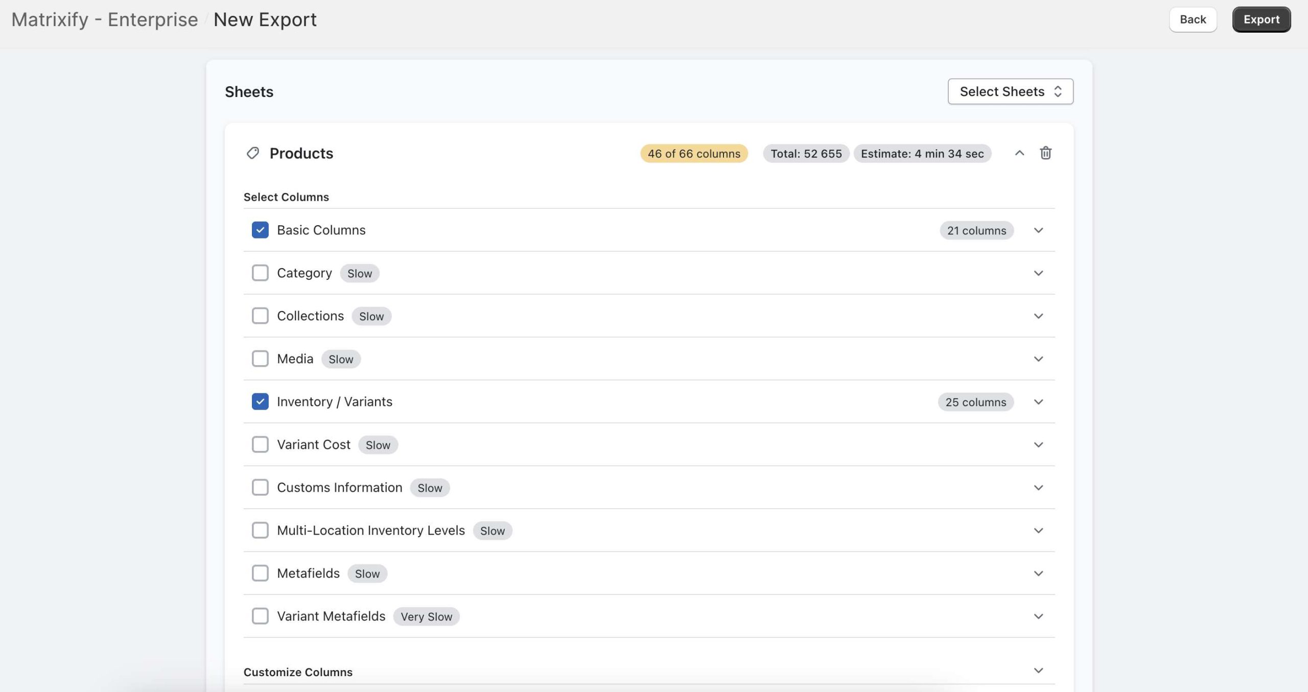The width and height of the screenshot is (1308, 692).
Task: Tick the Variant Metafields checkbox
Action: [260, 616]
